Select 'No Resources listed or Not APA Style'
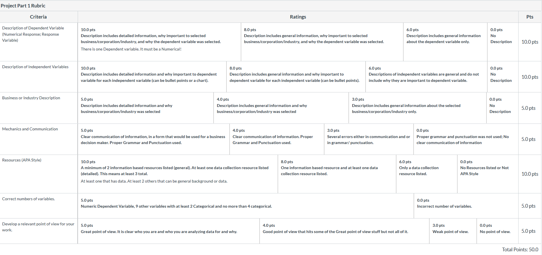This screenshot has height=255, width=542. point(488,174)
